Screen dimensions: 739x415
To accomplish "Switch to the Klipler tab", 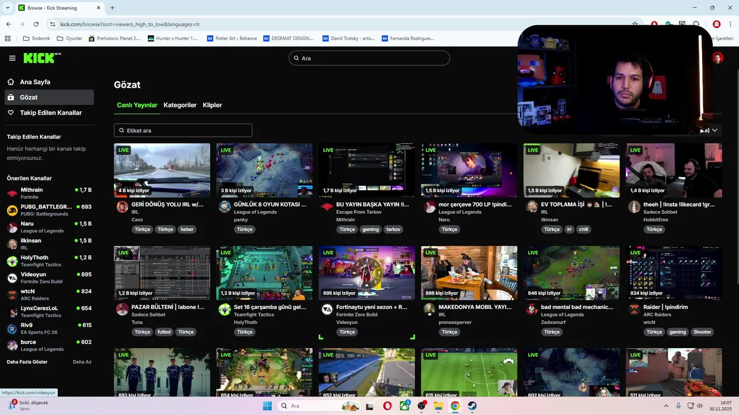I will (212, 105).
